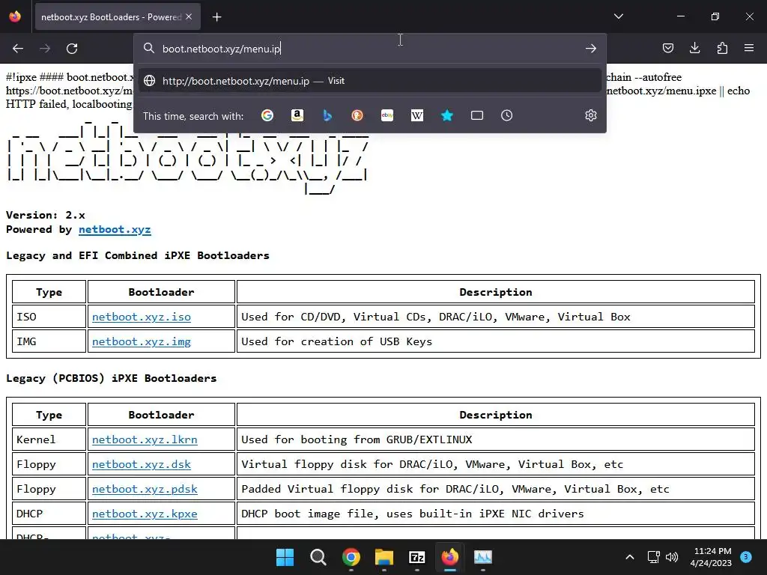Select the DHCP boot image file description
The width and height of the screenshot is (767, 575).
click(413, 514)
